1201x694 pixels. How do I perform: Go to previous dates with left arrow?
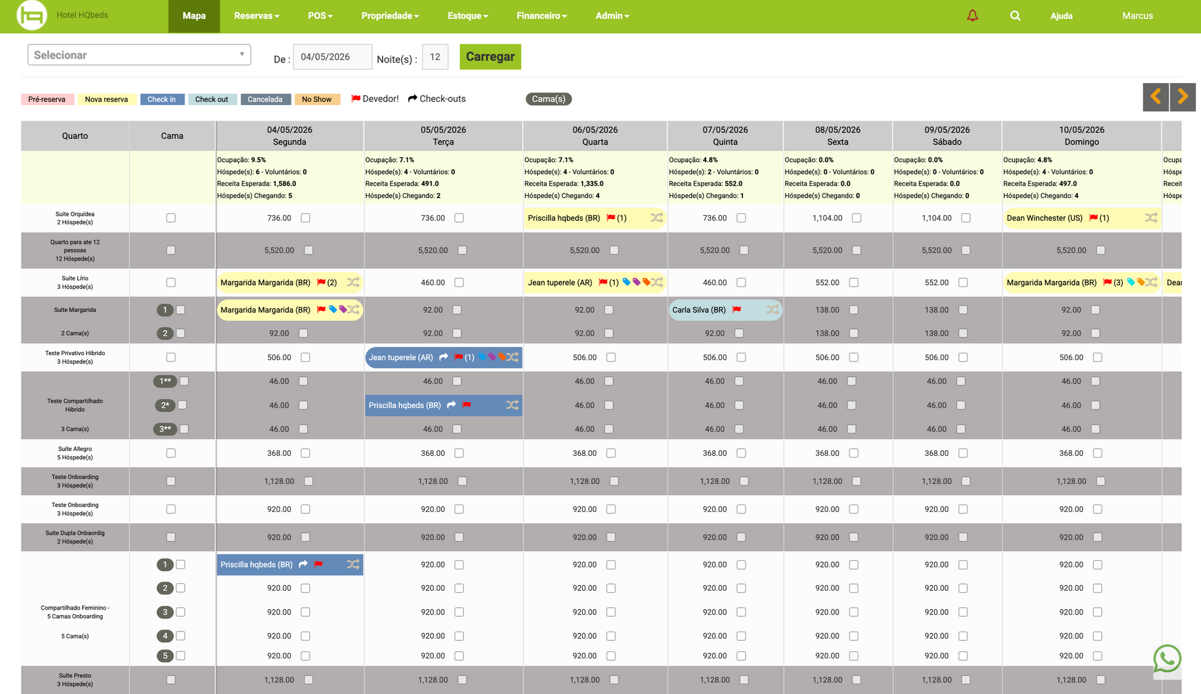[1155, 97]
